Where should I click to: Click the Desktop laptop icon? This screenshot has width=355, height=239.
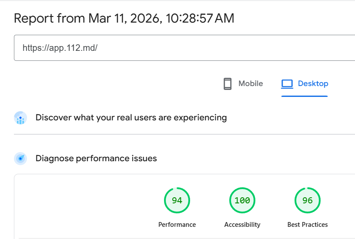coord(287,84)
